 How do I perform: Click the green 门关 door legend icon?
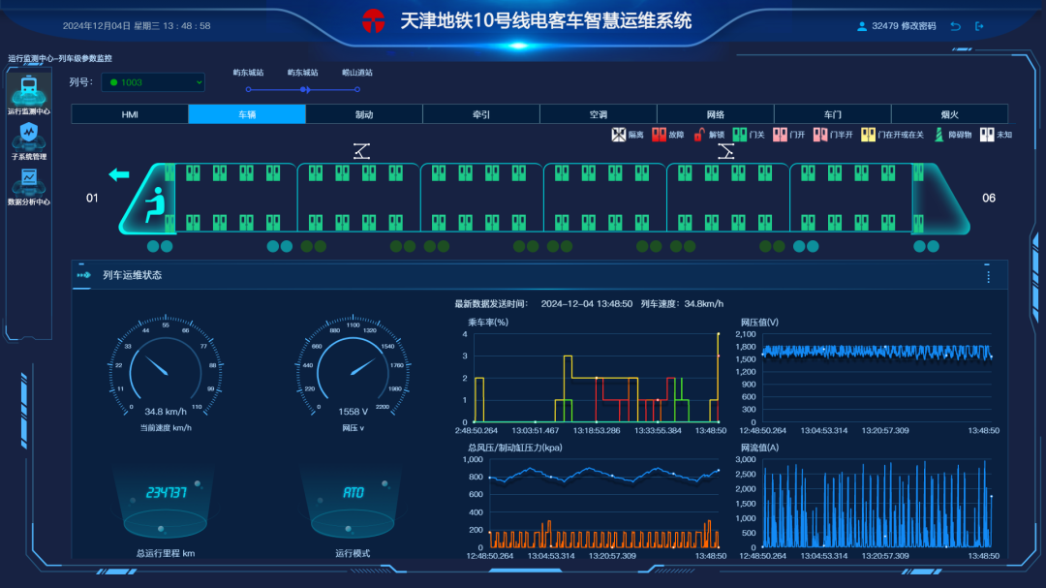740,134
